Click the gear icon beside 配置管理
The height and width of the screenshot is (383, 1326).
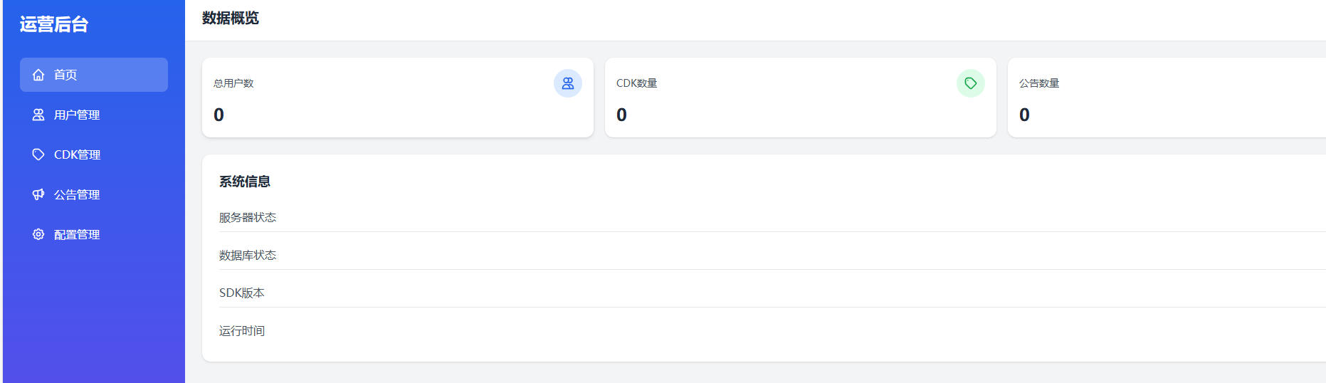tap(38, 234)
